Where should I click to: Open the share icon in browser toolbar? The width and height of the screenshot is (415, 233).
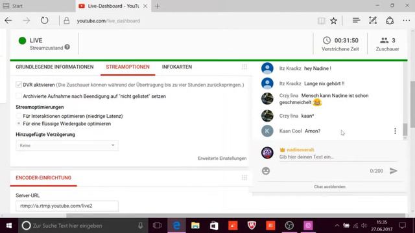(x=390, y=20)
